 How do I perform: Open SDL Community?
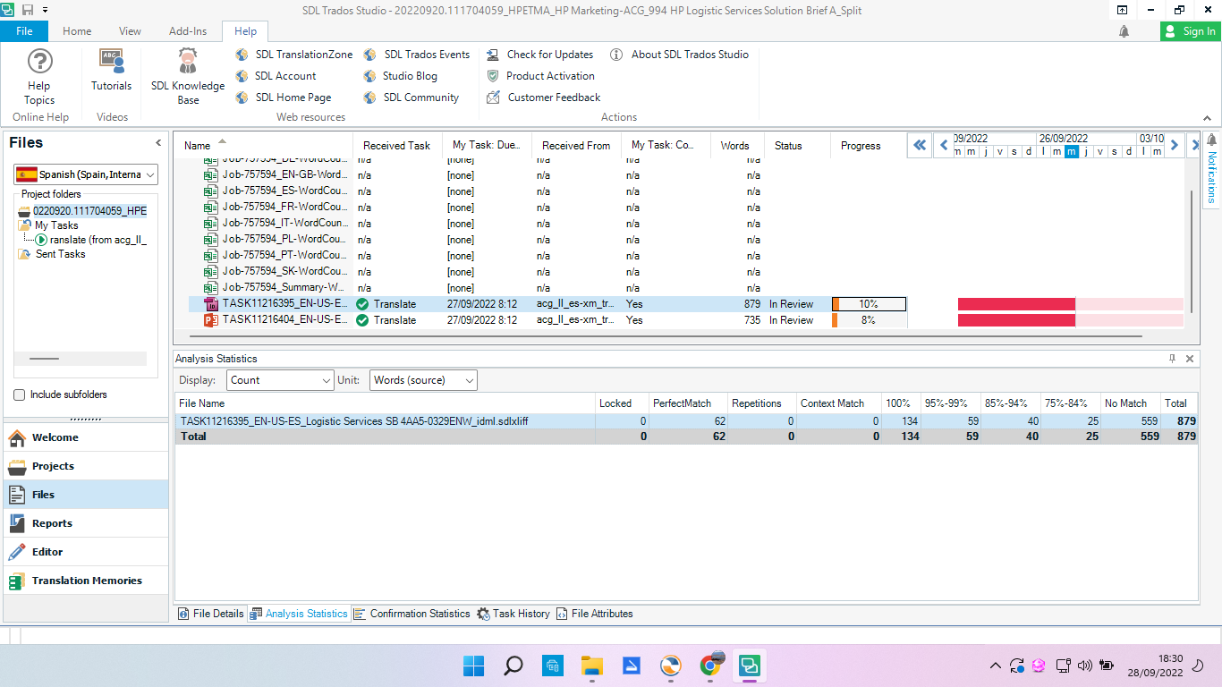[x=412, y=98]
